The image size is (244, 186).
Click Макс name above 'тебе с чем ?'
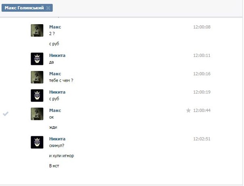coord(55,74)
